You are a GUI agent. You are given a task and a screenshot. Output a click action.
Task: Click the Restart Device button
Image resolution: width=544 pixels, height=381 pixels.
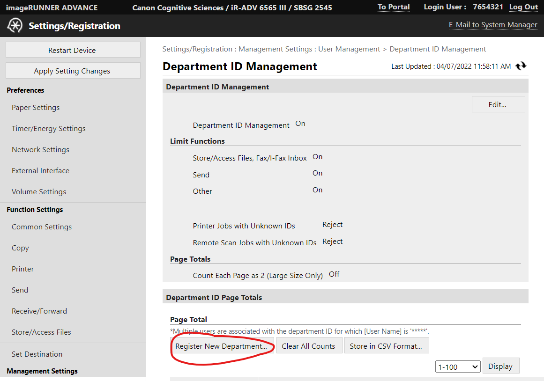click(73, 50)
